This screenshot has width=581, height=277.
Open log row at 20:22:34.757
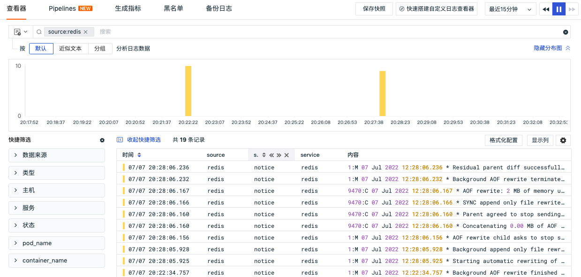pos(344,273)
